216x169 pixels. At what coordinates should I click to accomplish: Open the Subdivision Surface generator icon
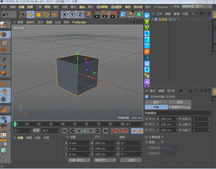tap(139, 14)
